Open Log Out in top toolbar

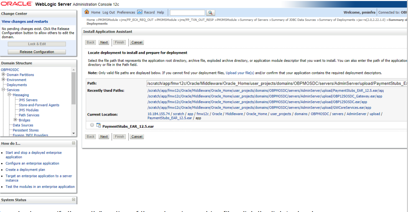click(x=109, y=12)
